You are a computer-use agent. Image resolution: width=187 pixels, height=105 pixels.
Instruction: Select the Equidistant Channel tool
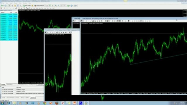click(x=16, y=8)
